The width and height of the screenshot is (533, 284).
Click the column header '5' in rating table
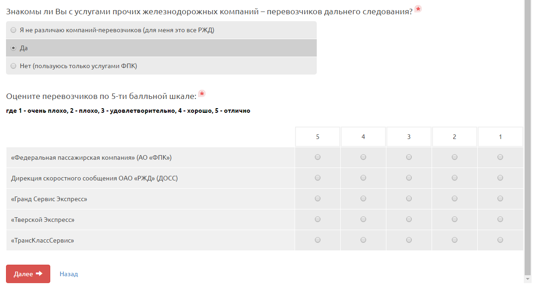click(x=318, y=137)
